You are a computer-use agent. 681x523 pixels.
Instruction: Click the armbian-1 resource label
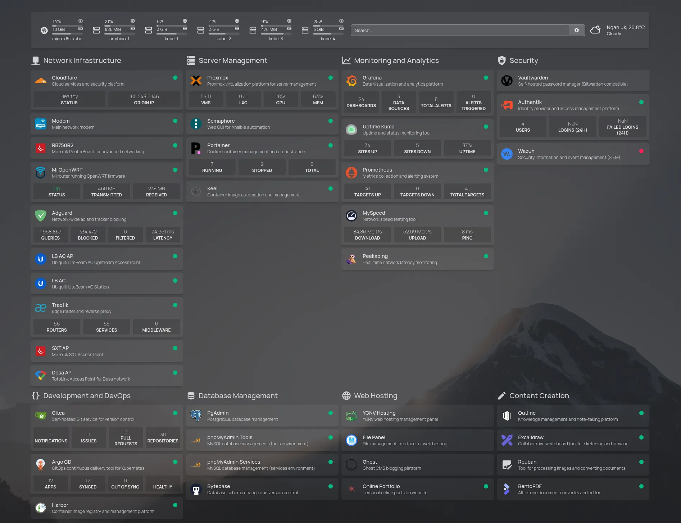click(x=119, y=39)
